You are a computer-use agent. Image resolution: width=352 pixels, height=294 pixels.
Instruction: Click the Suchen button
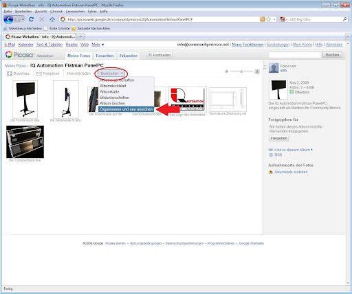(x=332, y=55)
